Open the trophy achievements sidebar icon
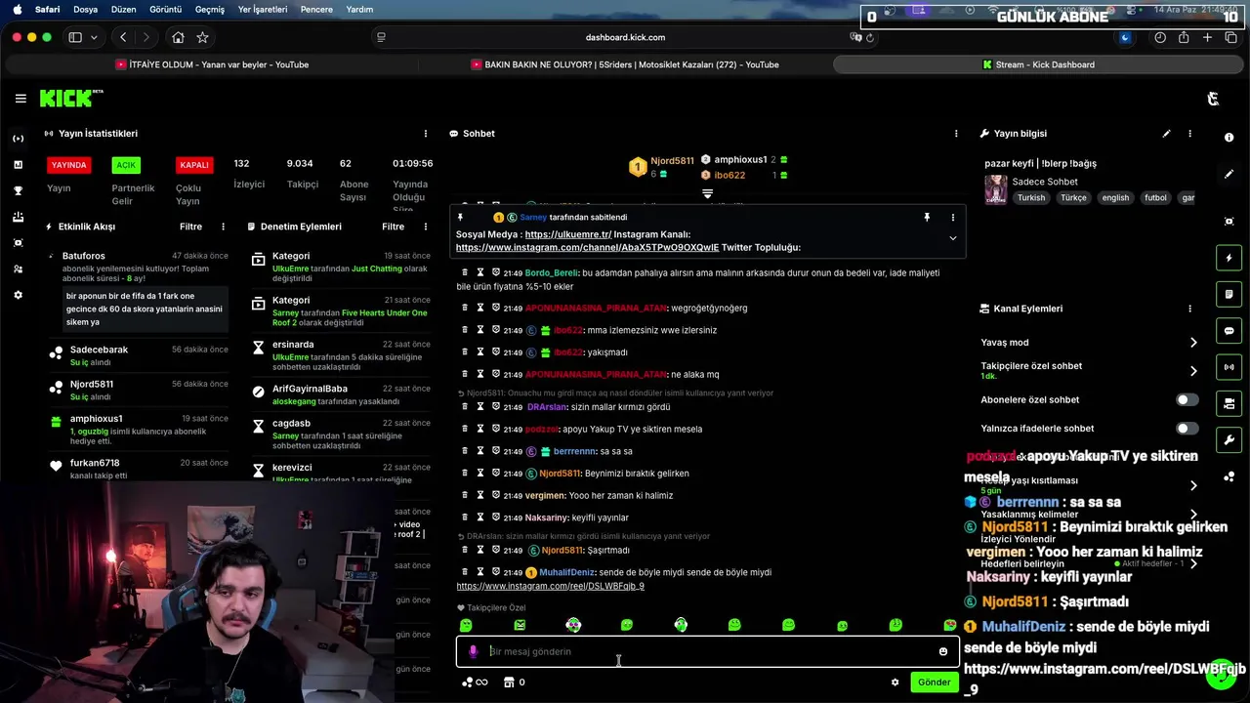Viewport: 1250px width, 703px height. tap(18, 190)
